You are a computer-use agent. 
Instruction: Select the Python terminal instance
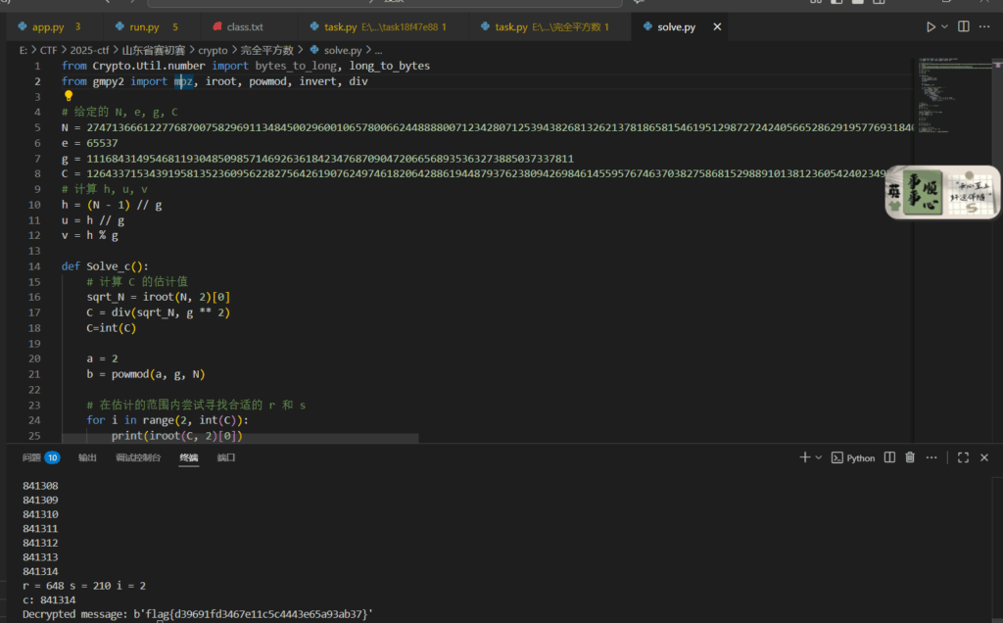853,457
